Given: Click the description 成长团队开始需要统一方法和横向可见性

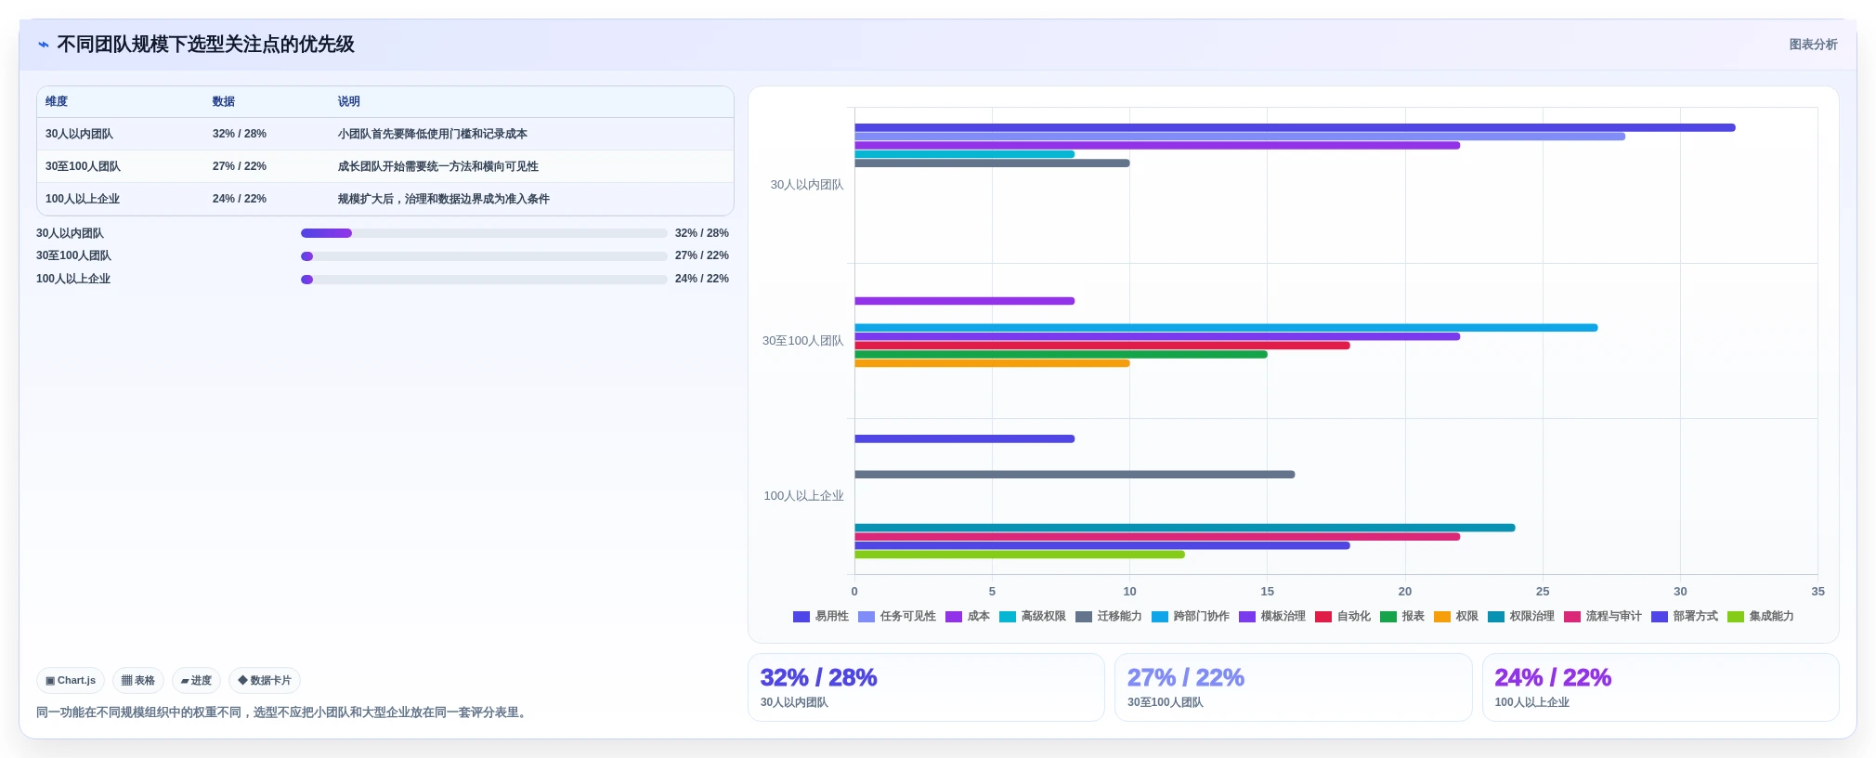Looking at the screenshot, I should pos(438,167).
